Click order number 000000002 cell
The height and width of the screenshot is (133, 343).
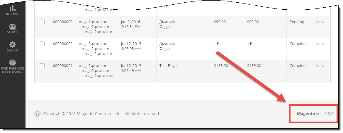[63, 44]
